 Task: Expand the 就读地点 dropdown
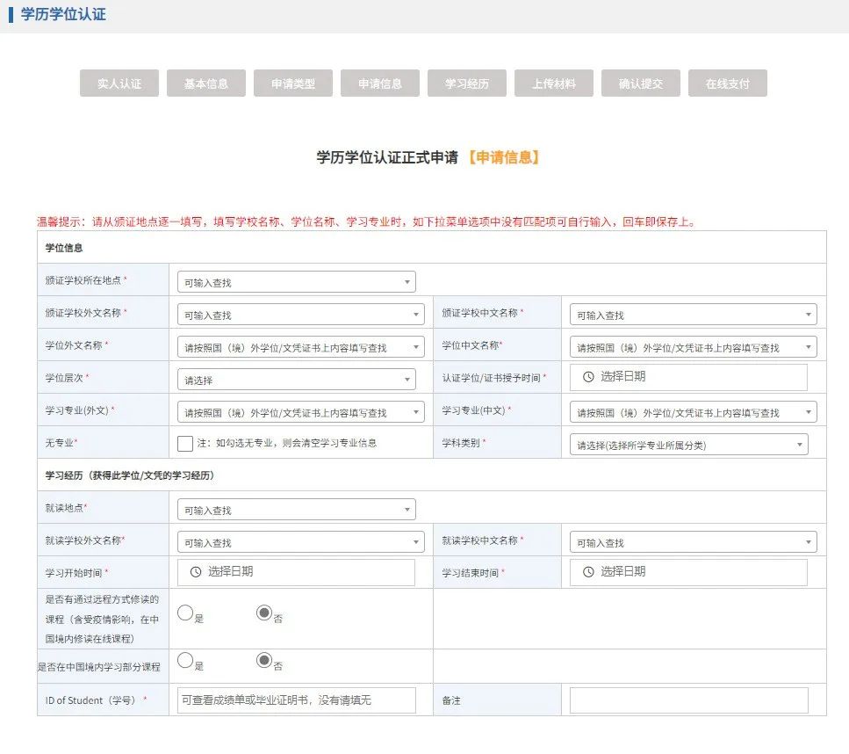pos(296,510)
